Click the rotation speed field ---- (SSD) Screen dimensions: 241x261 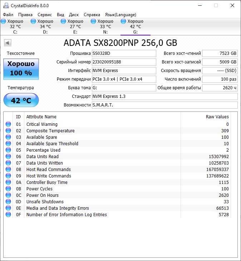point(220,71)
